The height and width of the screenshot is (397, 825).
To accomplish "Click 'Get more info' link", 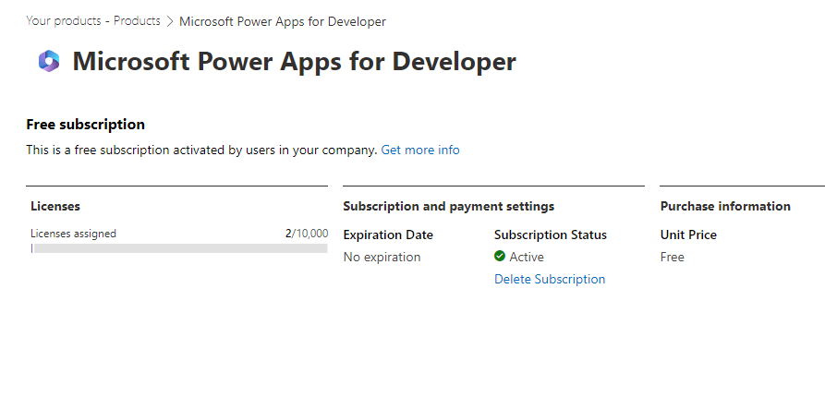I will 420,150.
